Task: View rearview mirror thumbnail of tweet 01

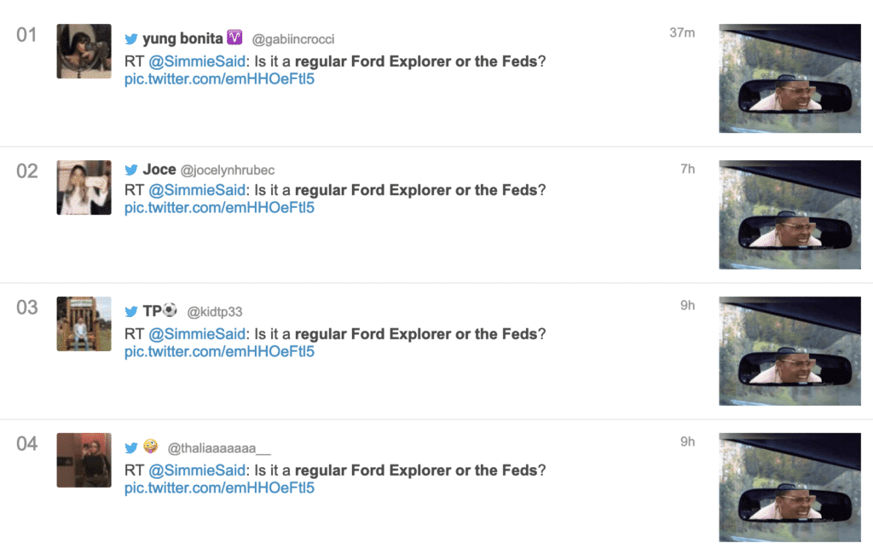Action: [x=789, y=78]
